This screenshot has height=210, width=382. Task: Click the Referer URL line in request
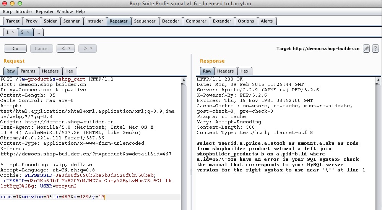click(86, 154)
